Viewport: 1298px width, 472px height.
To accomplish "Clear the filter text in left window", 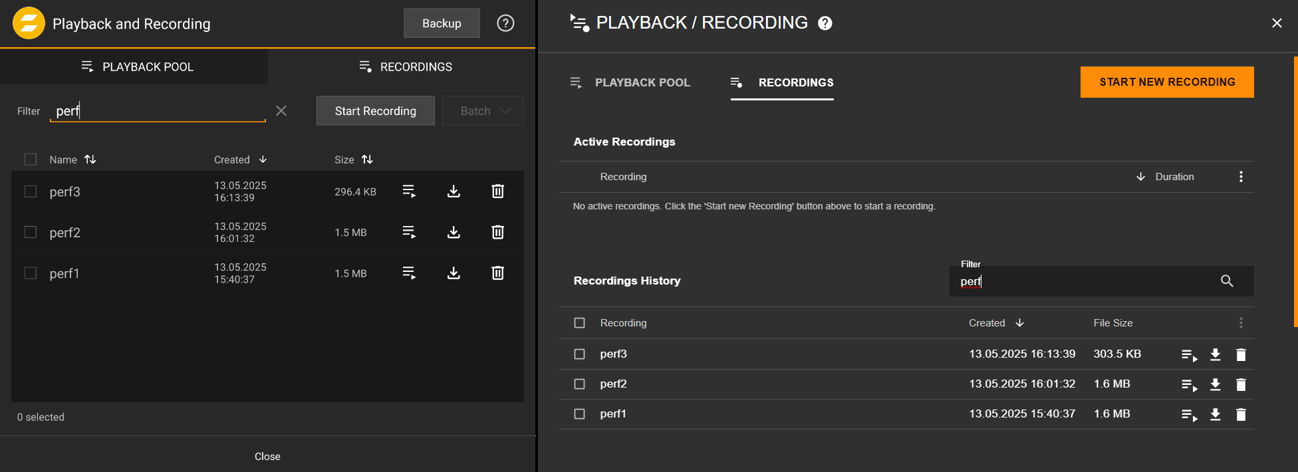I will [x=281, y=110].
